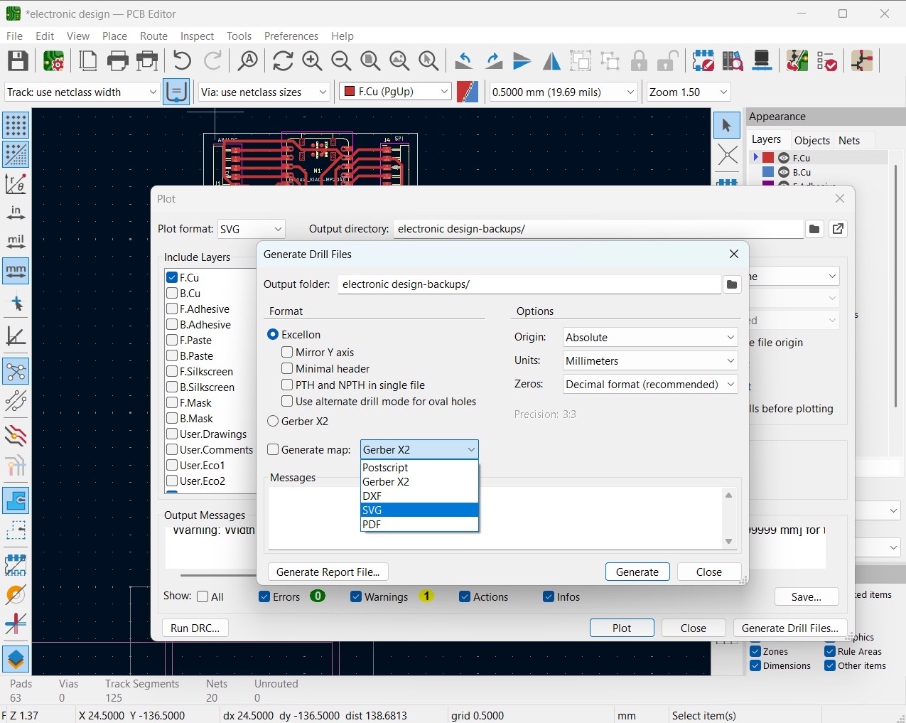
Task: Click the Save board icon
Action: coord(18,61)
